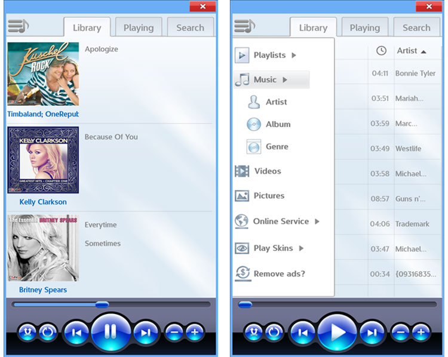
Task: Click the Kelly Clarkson artist link
Action: (x=43, y=202)
